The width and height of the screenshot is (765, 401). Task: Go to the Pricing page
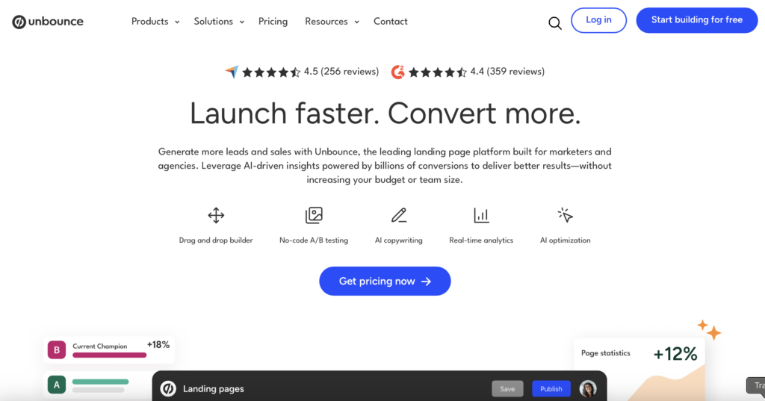(273, 22)
